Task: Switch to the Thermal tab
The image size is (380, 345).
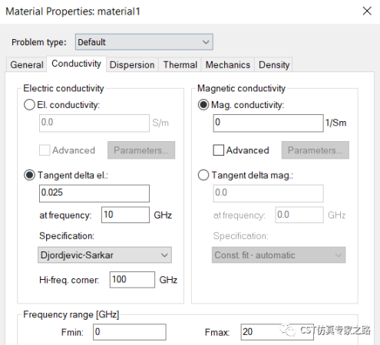Action: [x=180, y=64]
